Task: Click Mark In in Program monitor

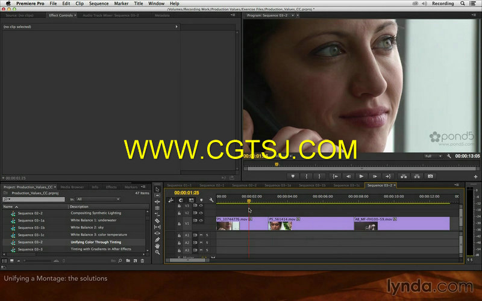Action: [307, 176]
